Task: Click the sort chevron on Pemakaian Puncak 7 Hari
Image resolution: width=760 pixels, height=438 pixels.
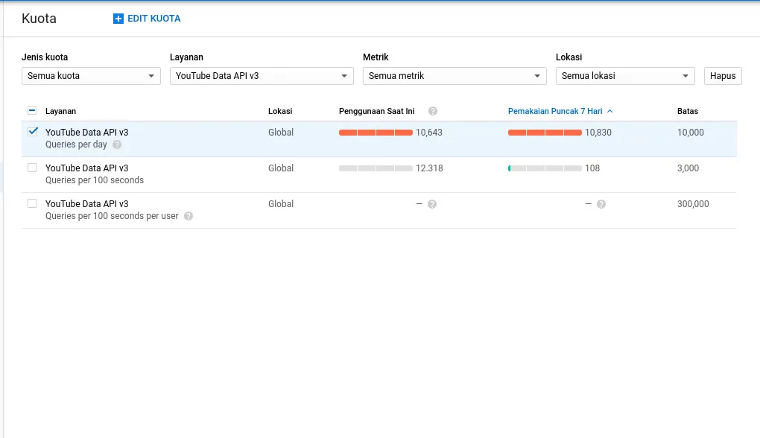Action: tap(611, 111)
